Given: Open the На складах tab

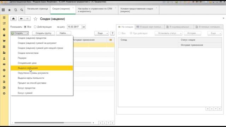Looking at the screenshot, I should click(x=126, y=27).
